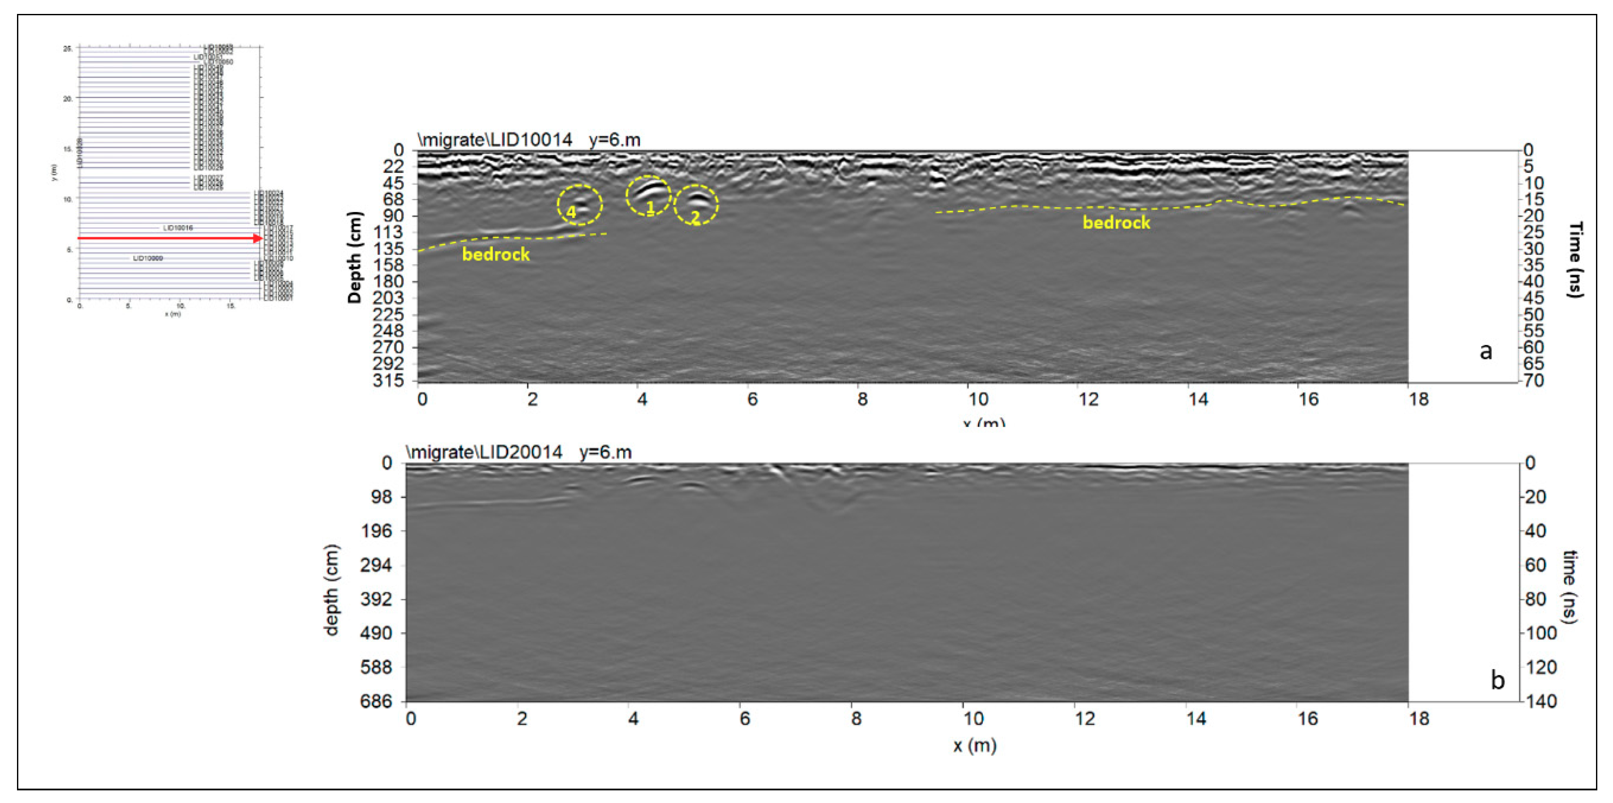The width and height of the screenshot is (1613, 803).
Task: Click the depth (cm) label of lower radargram
Action: tap(332, 590)
